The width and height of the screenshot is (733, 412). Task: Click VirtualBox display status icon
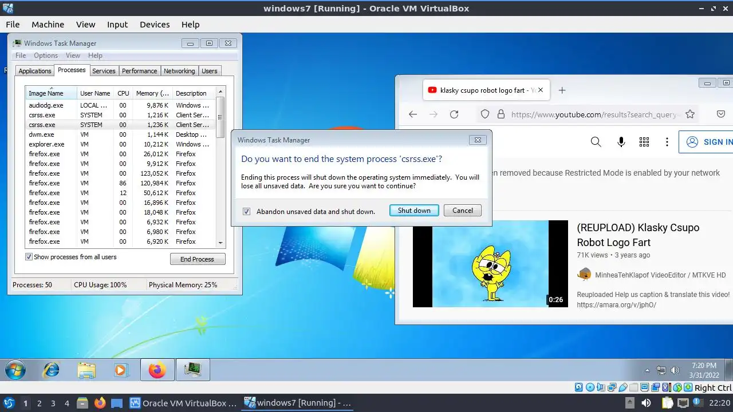(644, 387)
